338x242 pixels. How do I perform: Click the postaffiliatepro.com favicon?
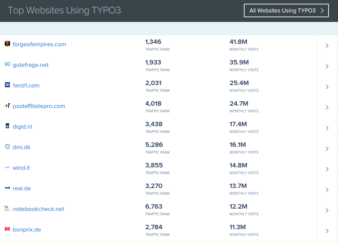(x=7, y=105)
